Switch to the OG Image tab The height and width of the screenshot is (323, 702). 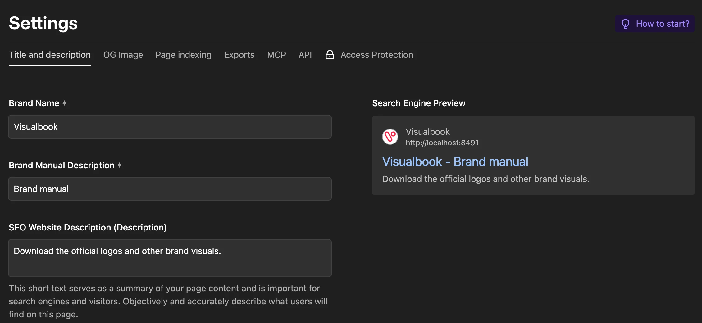click(x=123, y=55)
